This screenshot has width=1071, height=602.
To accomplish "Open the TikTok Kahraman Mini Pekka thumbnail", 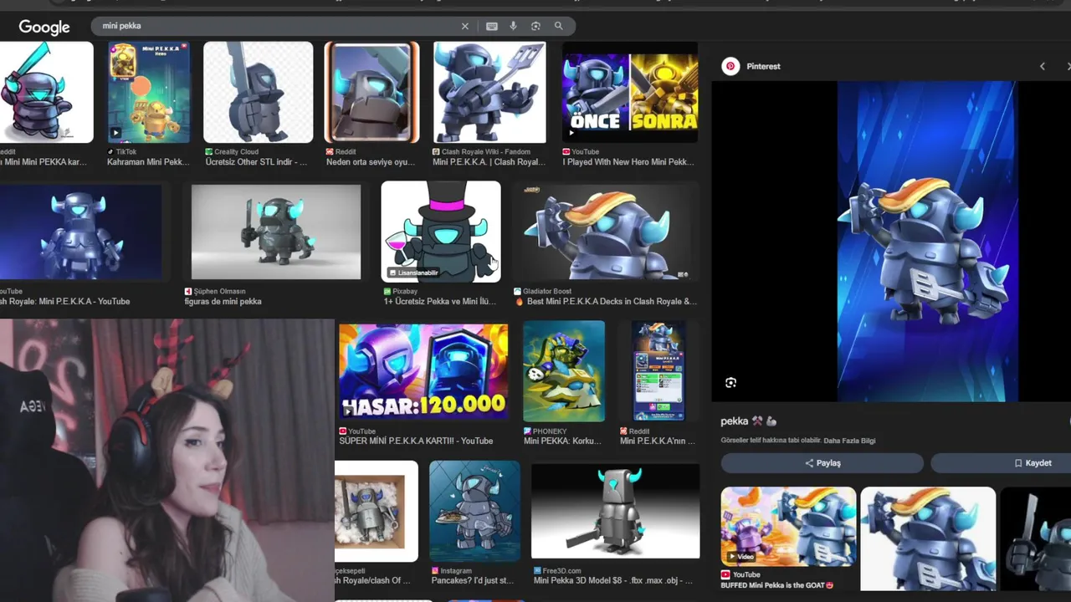I will (148, 93).
